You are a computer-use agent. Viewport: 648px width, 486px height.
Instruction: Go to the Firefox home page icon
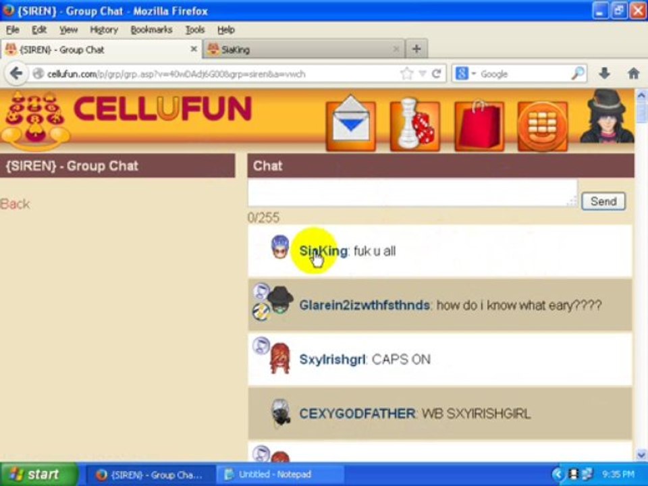pos(633,74)
